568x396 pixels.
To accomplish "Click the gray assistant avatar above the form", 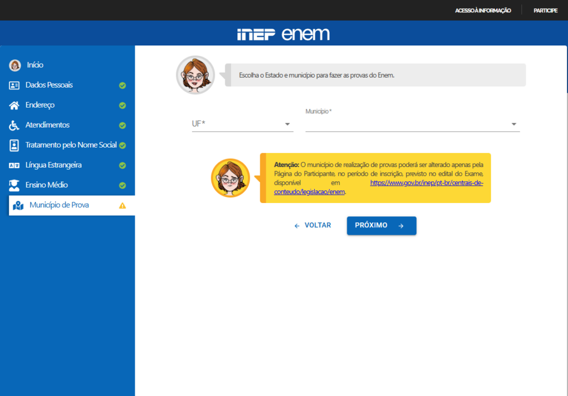I will (x=196, y=75).
